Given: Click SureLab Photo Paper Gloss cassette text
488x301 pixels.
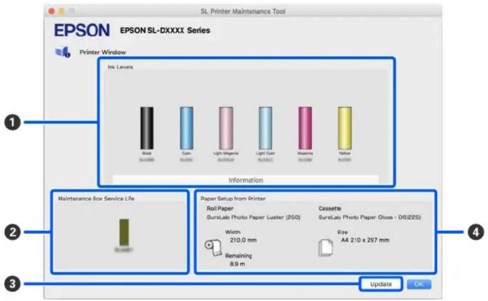Looking at the screenshot, I should (x=369, y=217).
